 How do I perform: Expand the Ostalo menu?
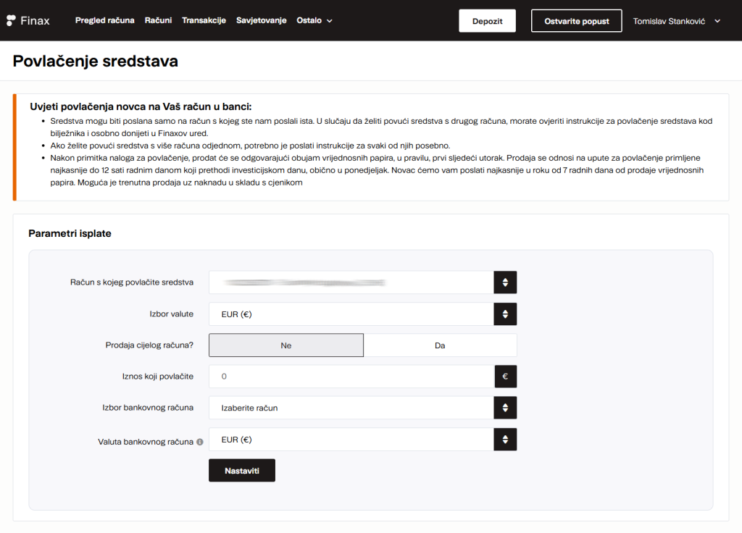(x=314, y=20)
